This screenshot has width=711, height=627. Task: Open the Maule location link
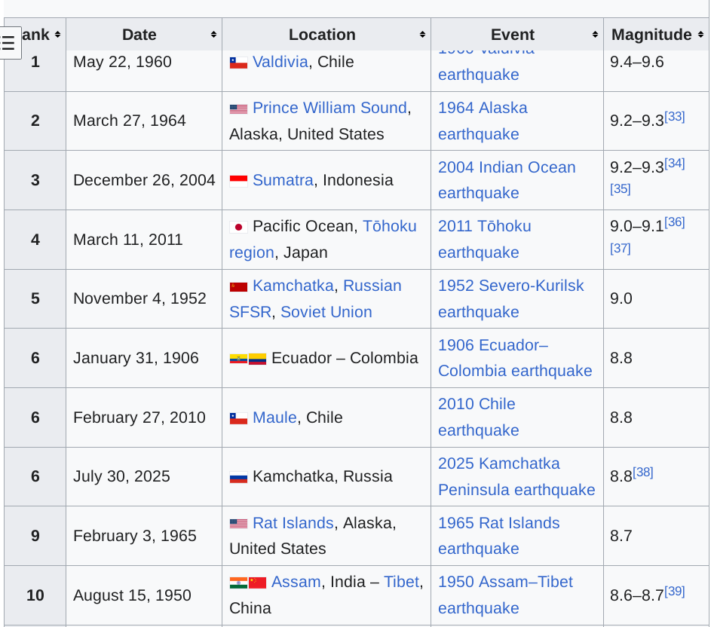tap(274, 417)
